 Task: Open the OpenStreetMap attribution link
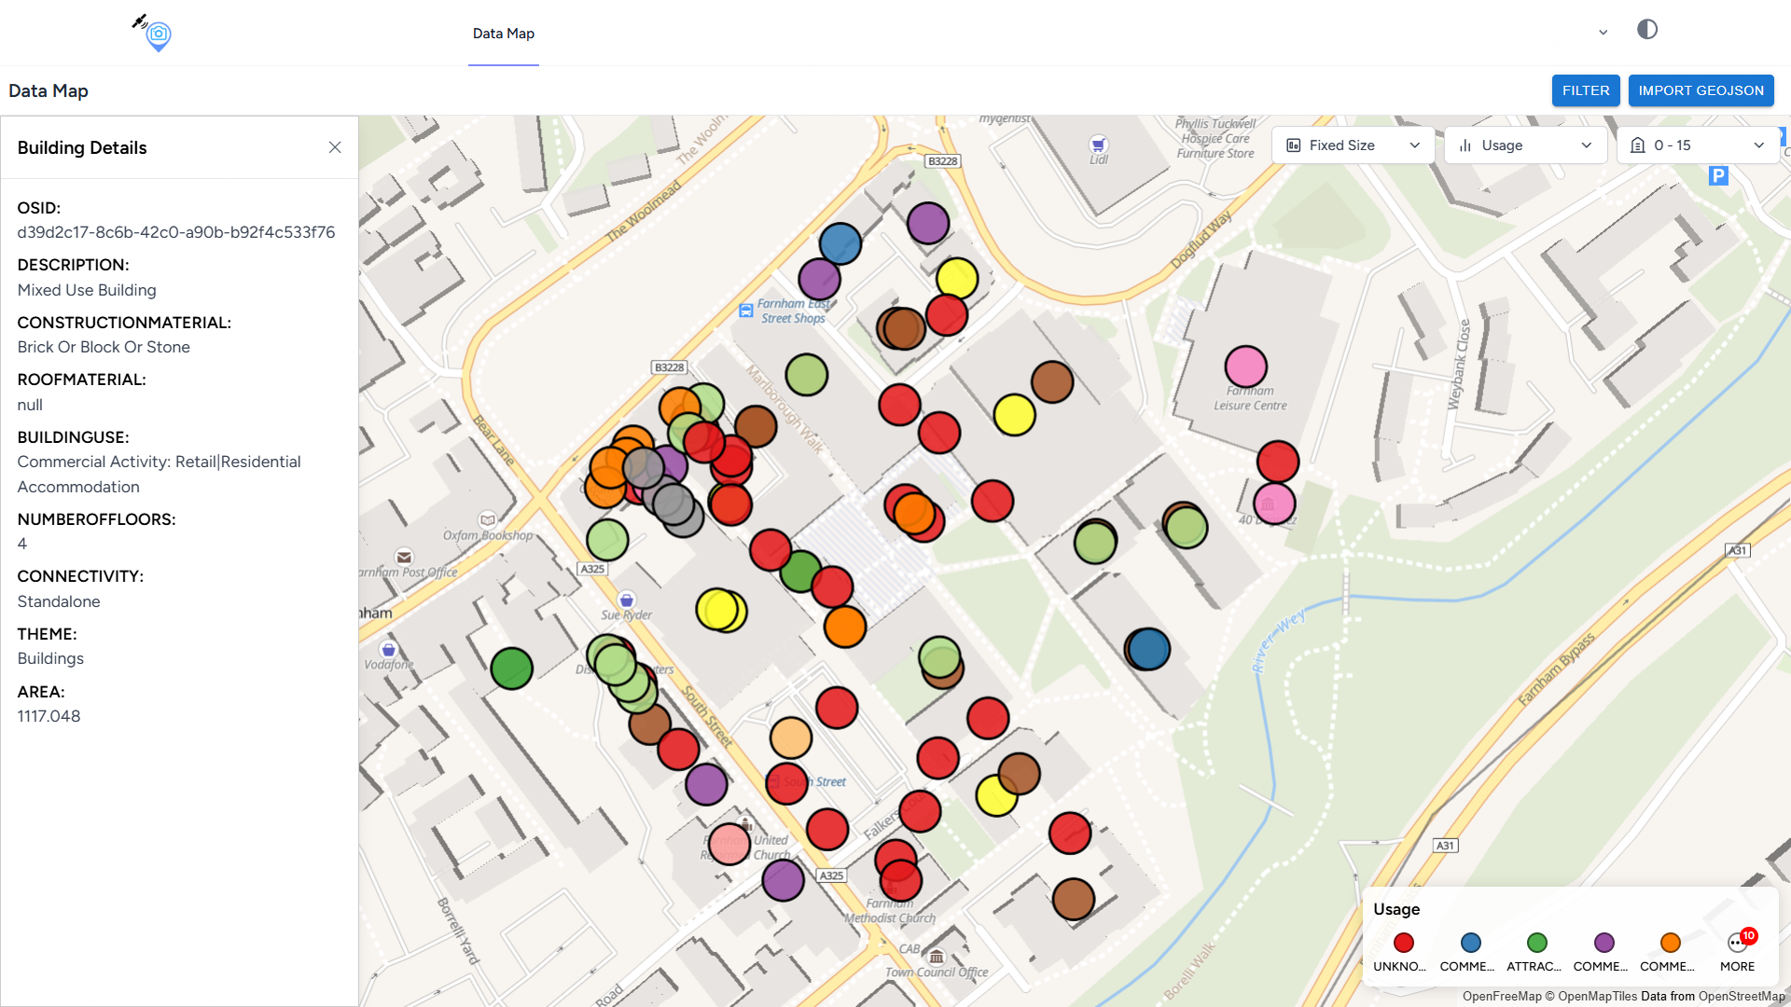click(x=1741, y=996)
